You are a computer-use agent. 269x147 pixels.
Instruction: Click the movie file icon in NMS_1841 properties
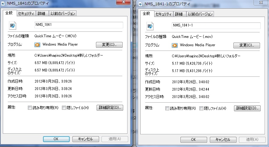pos(12,26)
